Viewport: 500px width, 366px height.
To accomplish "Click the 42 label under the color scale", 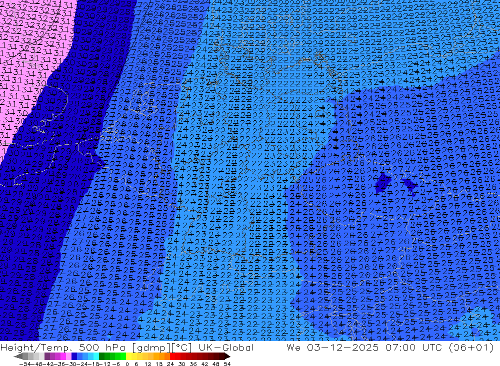I will pyautogui.click(x=204, y=364).
